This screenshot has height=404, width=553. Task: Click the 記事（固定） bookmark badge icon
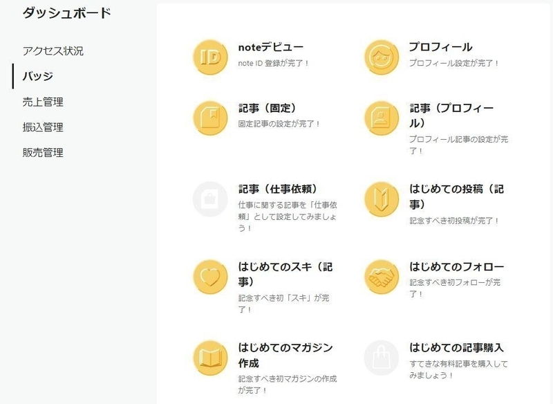(210, 118)
